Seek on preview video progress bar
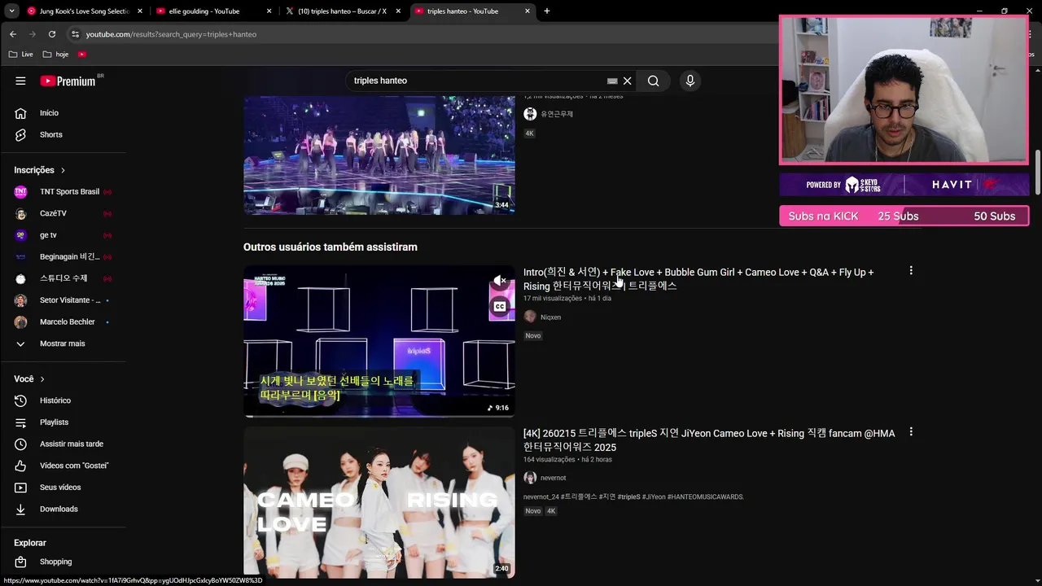 click(x=379, y=416)
